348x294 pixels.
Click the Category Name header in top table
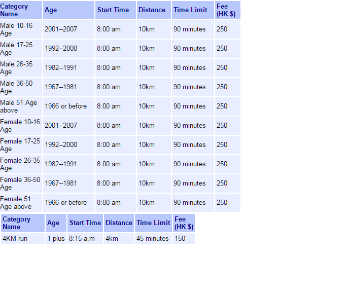click(21, 10)
